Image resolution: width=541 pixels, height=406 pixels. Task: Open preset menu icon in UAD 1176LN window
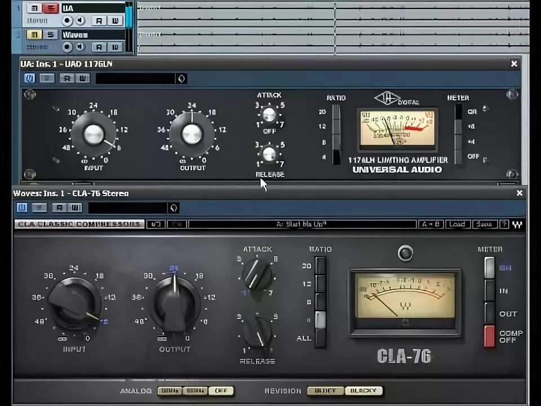coord(181,78)
